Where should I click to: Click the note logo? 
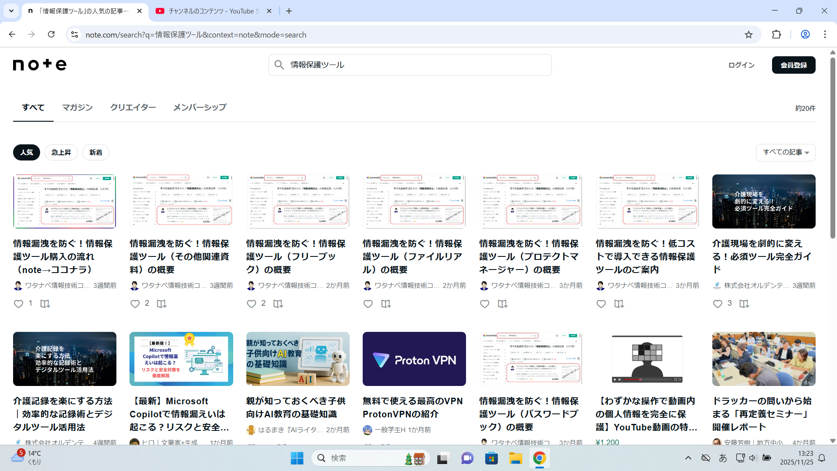pos(40,65)
